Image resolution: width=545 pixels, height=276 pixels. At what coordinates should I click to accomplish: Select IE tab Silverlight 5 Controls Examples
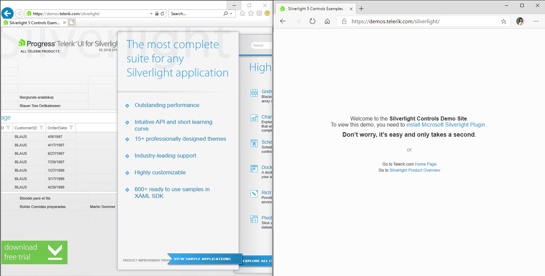point(34,23)
